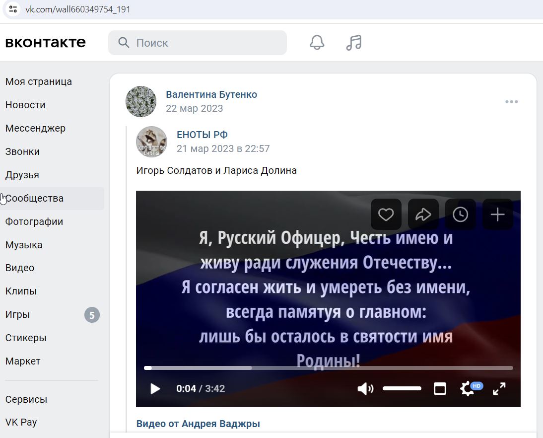The image size is (543, 438).
Task: Click the search magnifier icon
Action: point(124,43)
